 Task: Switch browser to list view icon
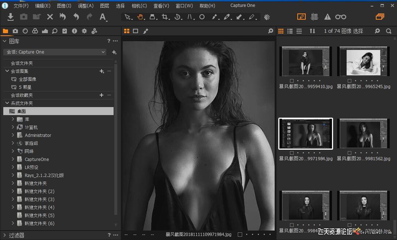click(290, 31)
